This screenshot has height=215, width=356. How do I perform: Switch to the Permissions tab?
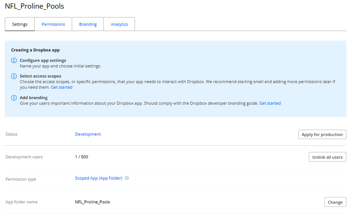pos(53,25)
